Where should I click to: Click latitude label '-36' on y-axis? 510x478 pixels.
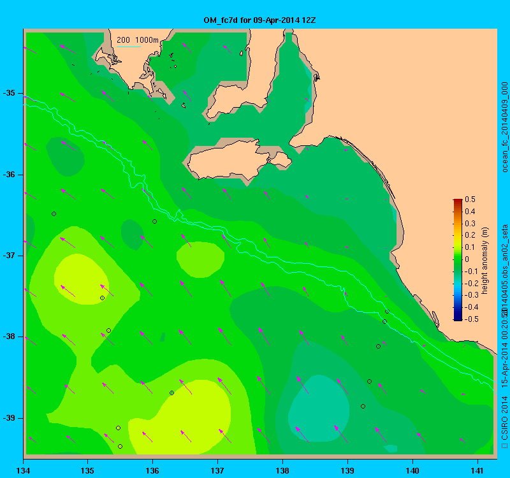9,175
